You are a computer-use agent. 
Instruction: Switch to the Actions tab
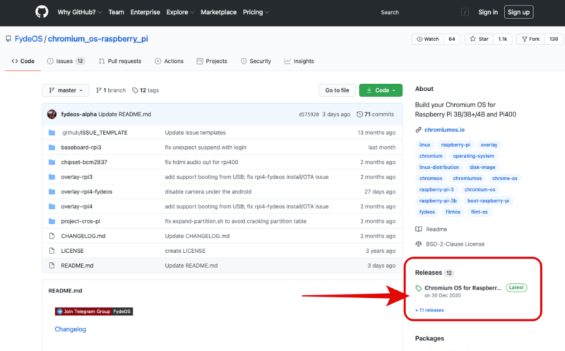coord(169,61)
